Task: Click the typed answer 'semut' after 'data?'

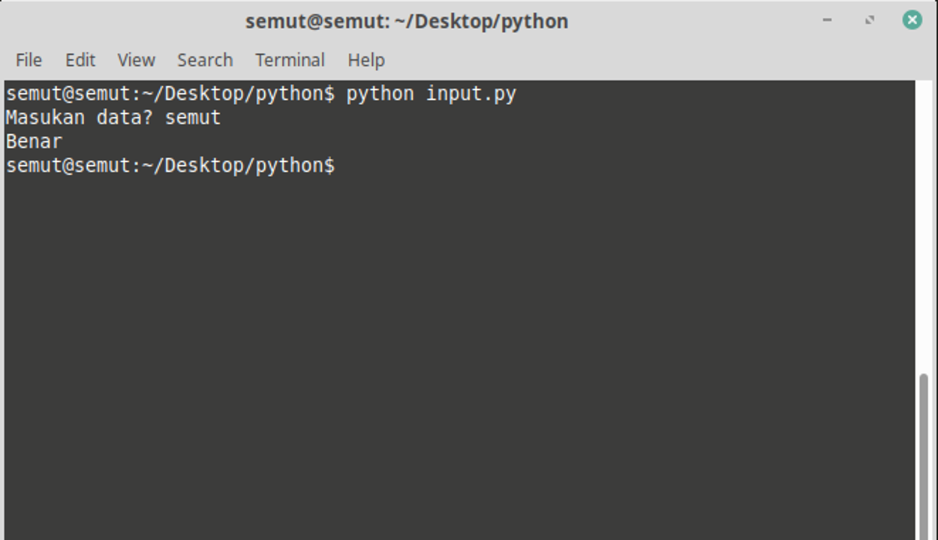Action: click(x=193, y=118)
